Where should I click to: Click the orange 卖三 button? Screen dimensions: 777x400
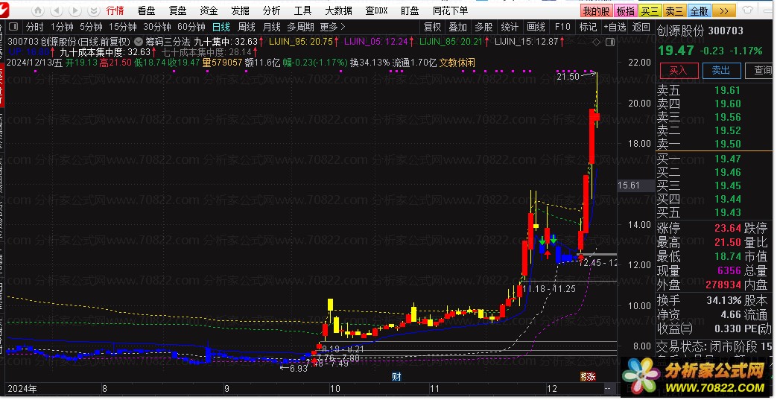(674, 11)
